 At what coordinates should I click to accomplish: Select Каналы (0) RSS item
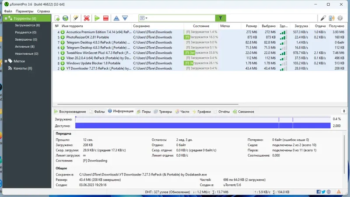point(23,68)
